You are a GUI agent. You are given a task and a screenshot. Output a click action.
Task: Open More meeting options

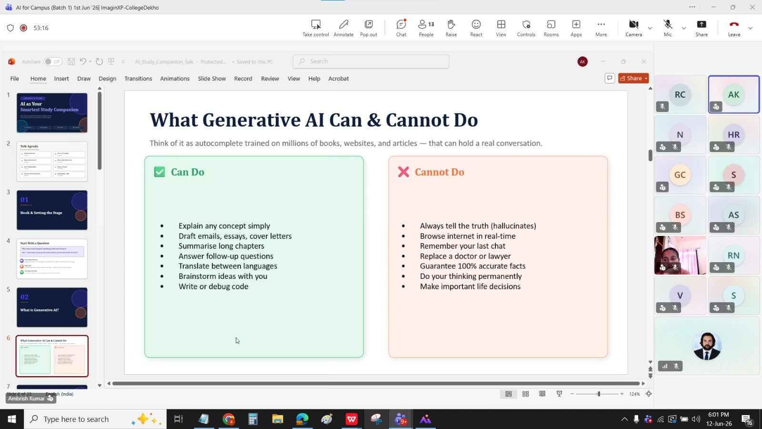(601, 28)
